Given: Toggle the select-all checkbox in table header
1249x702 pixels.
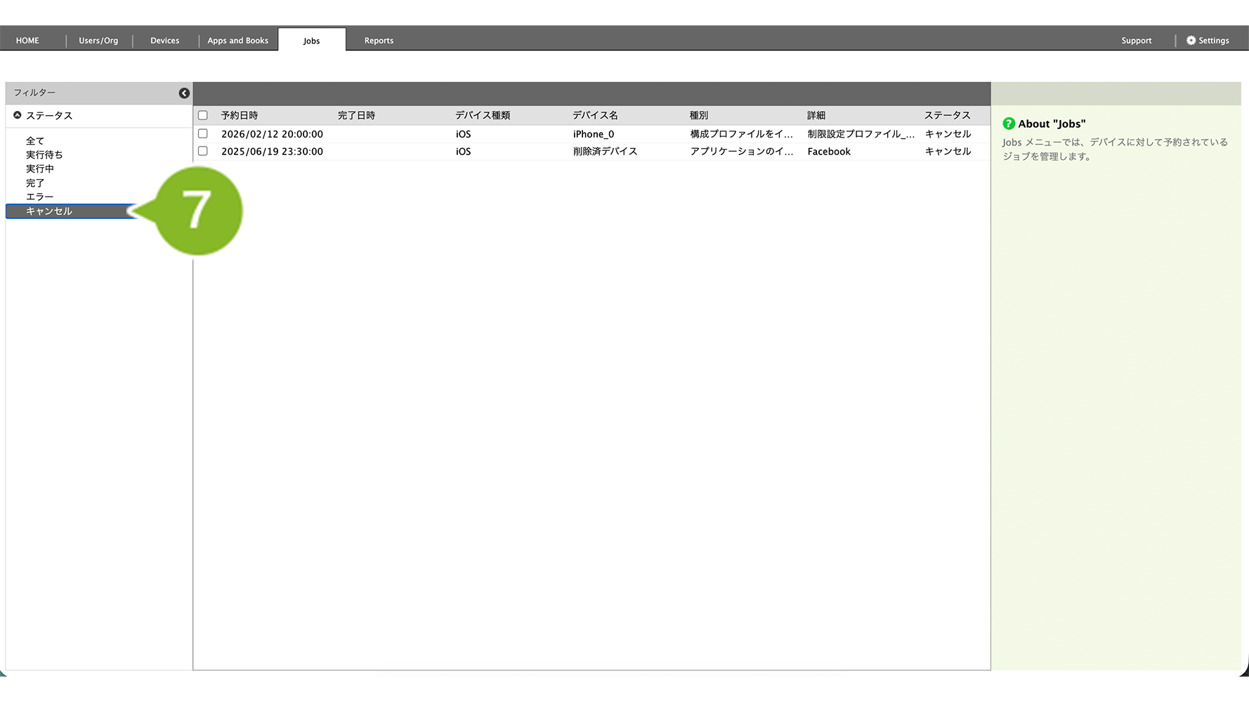Looking at the screenshot, I should [203, 115].
